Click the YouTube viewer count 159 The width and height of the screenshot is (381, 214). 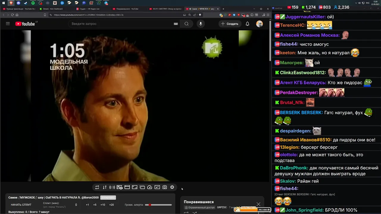coord(292,7)
